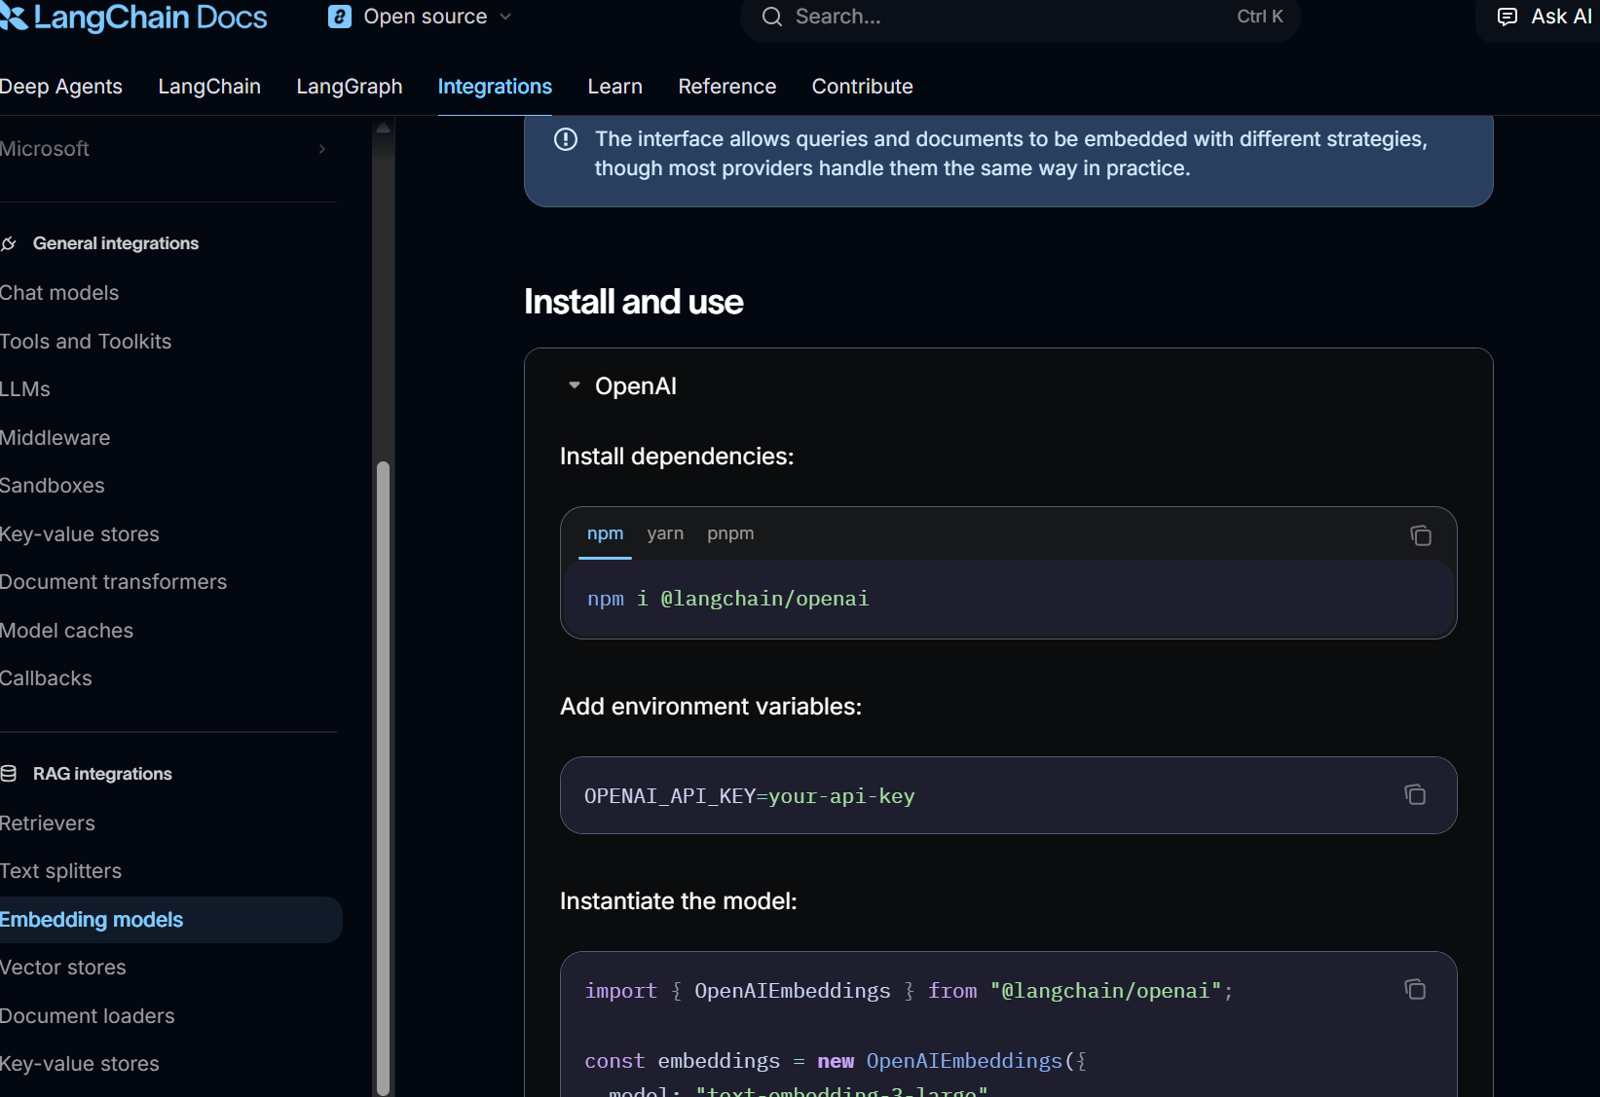Expand the Microsoft sidebar item
This screenshot has height=1097, width=1600.
pos(322,149)
